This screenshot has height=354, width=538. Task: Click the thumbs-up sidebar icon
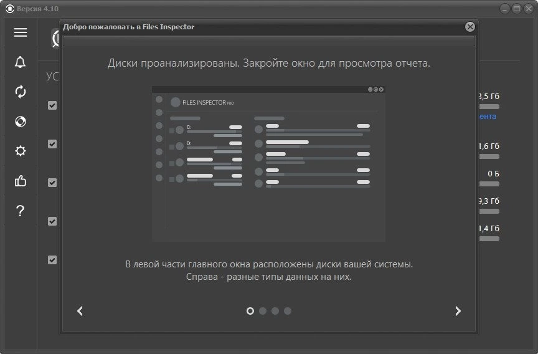[x=21, y=181]
